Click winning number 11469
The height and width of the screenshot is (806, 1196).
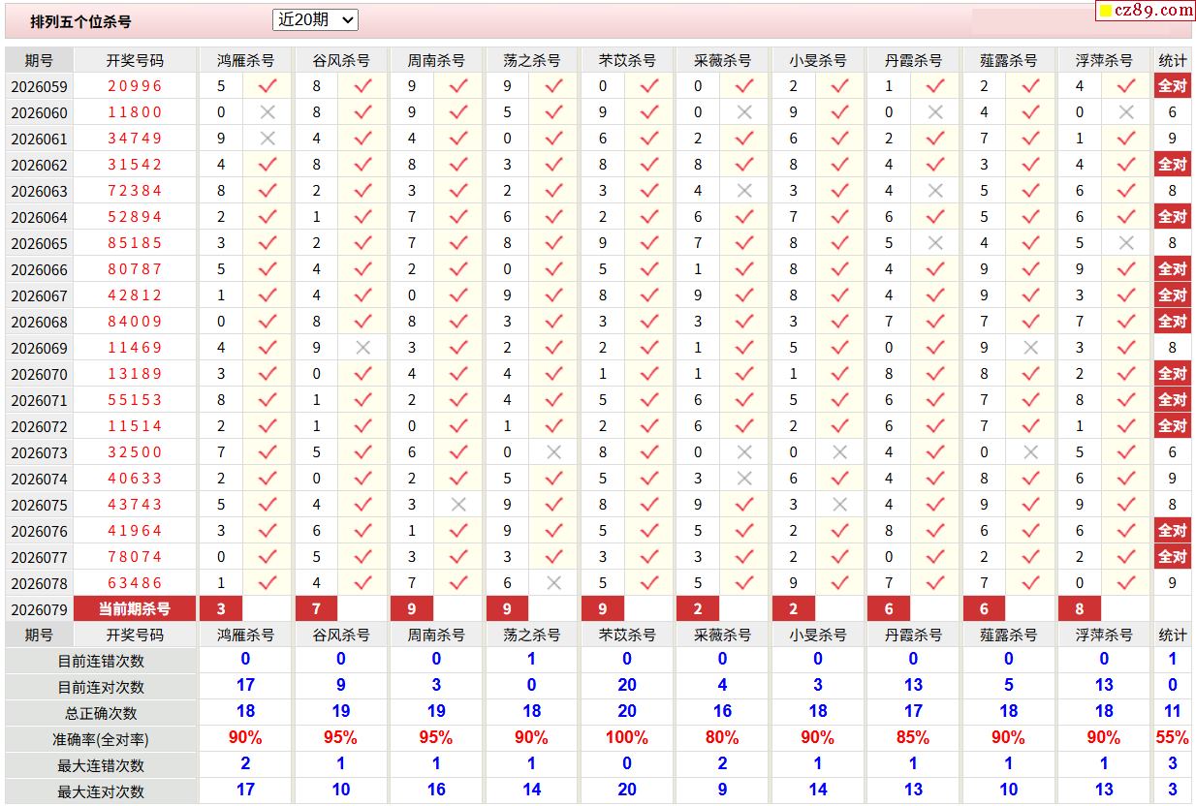(x=136, y=348)
